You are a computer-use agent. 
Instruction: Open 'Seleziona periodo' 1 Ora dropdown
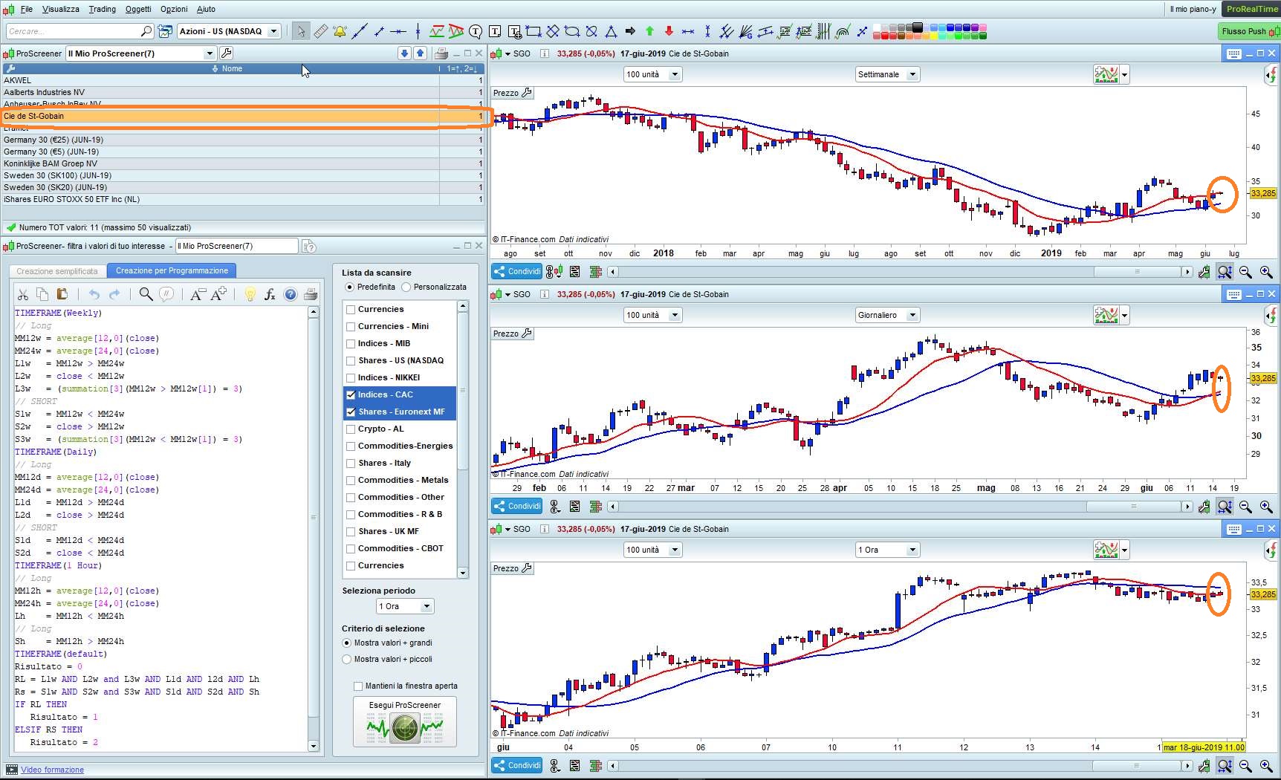click(405, 606)
